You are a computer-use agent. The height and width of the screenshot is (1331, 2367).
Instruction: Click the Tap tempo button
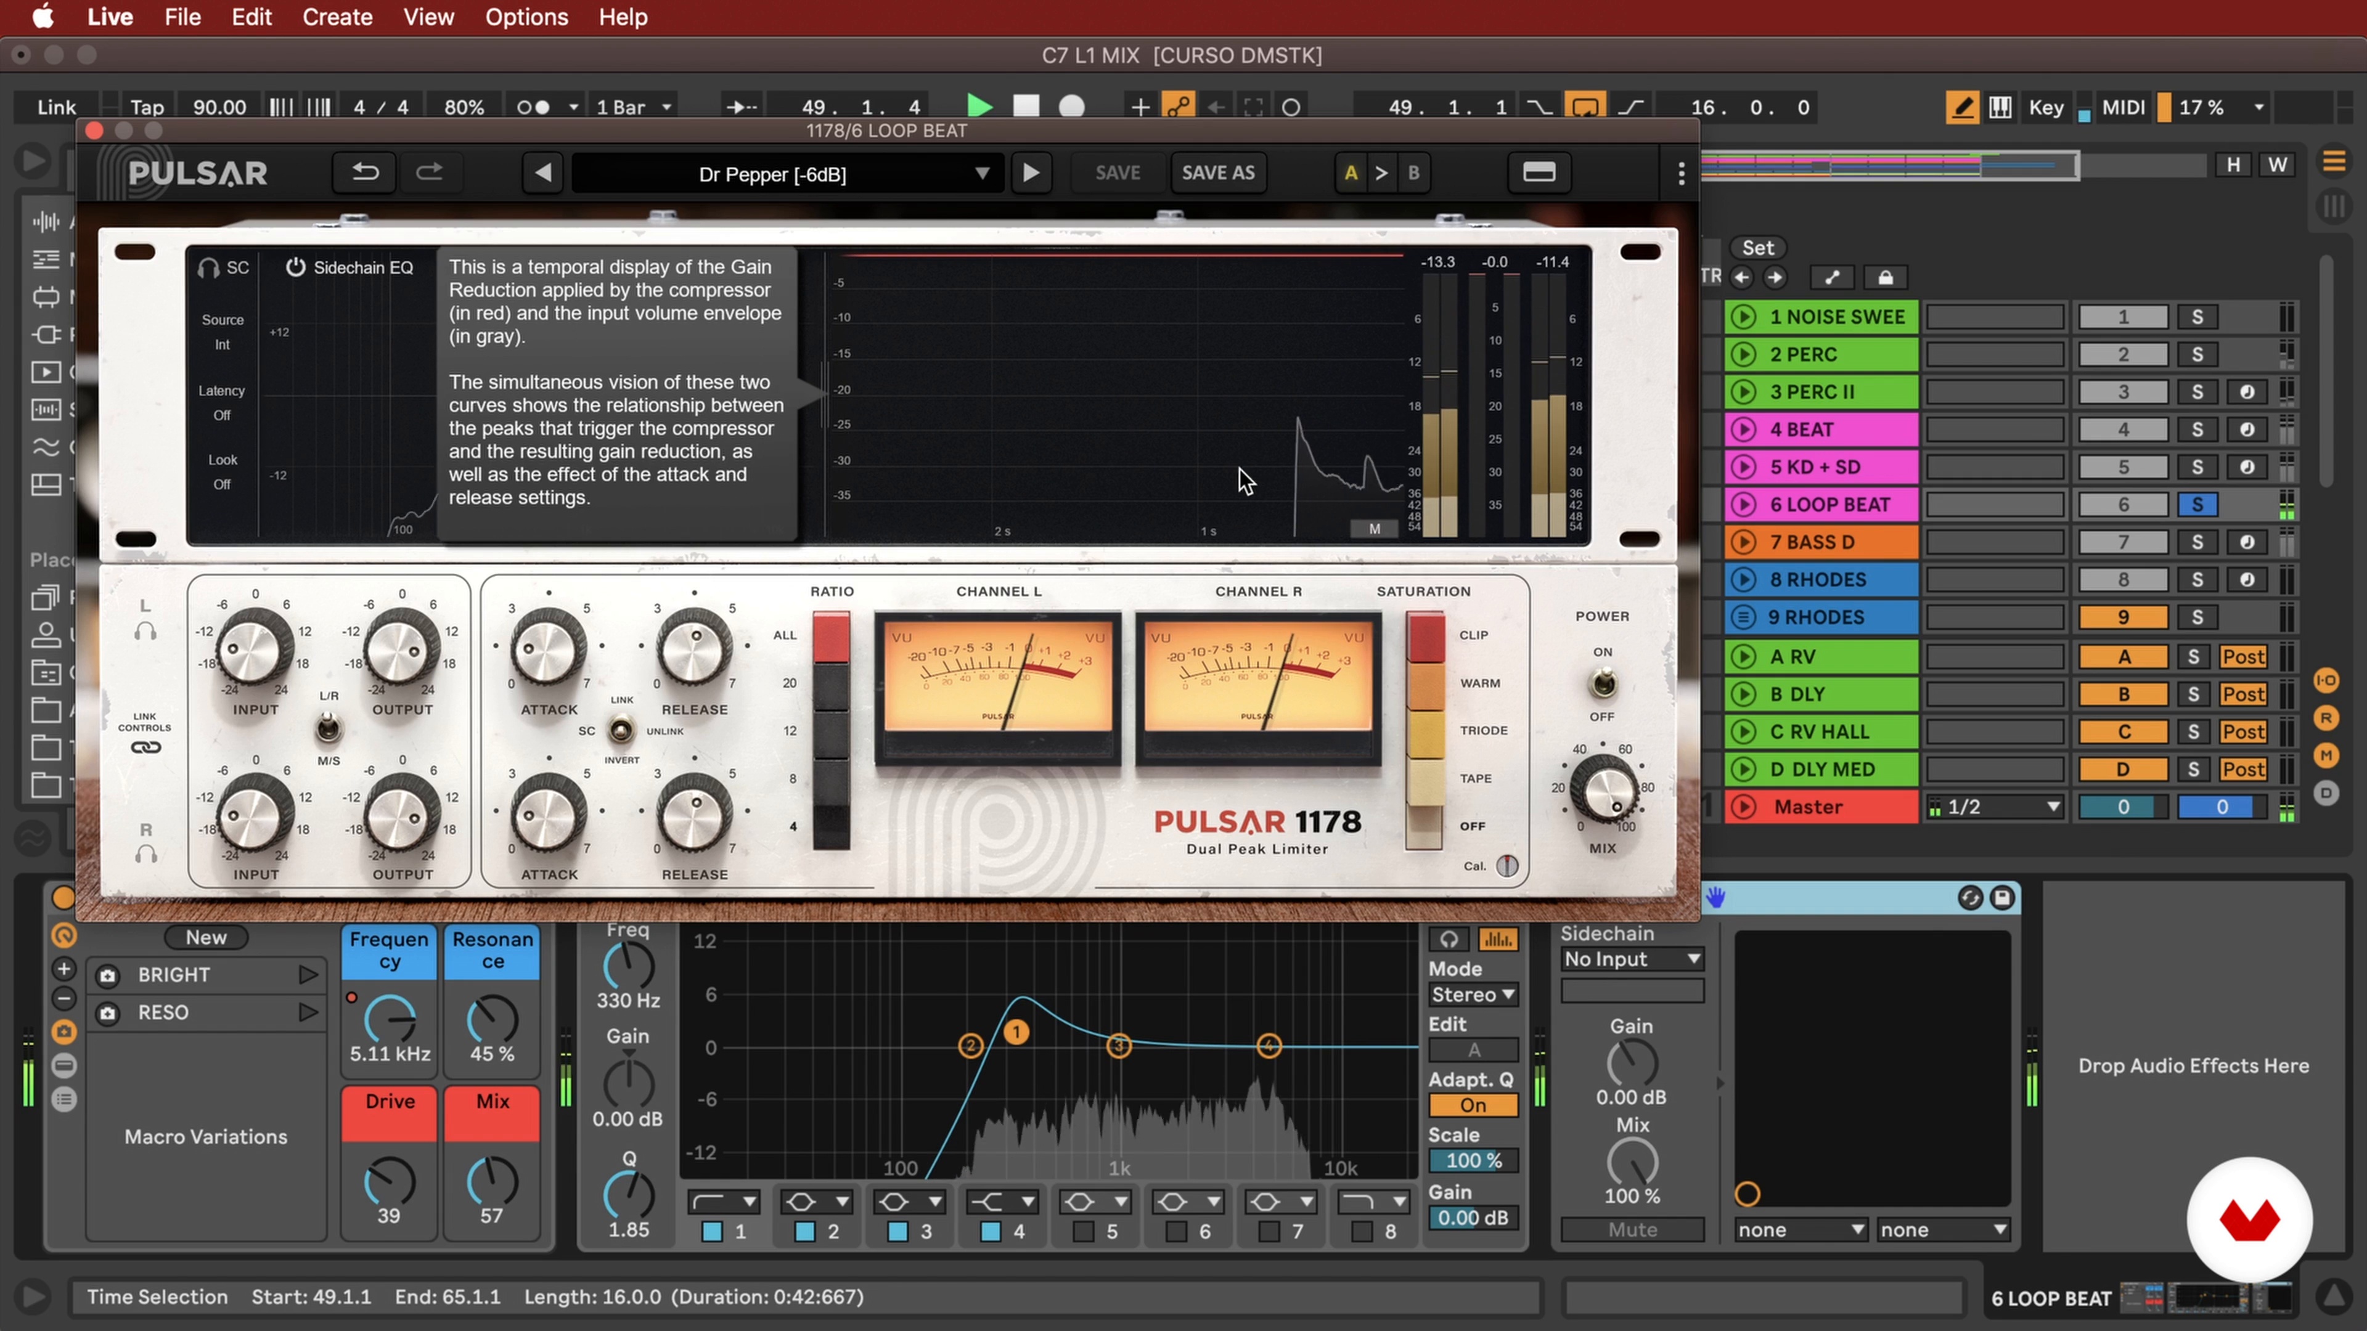tap(146, 107)
